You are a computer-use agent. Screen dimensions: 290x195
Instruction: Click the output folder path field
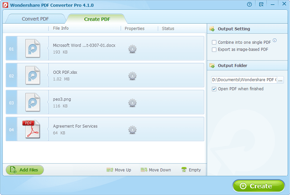coord(244,80)
